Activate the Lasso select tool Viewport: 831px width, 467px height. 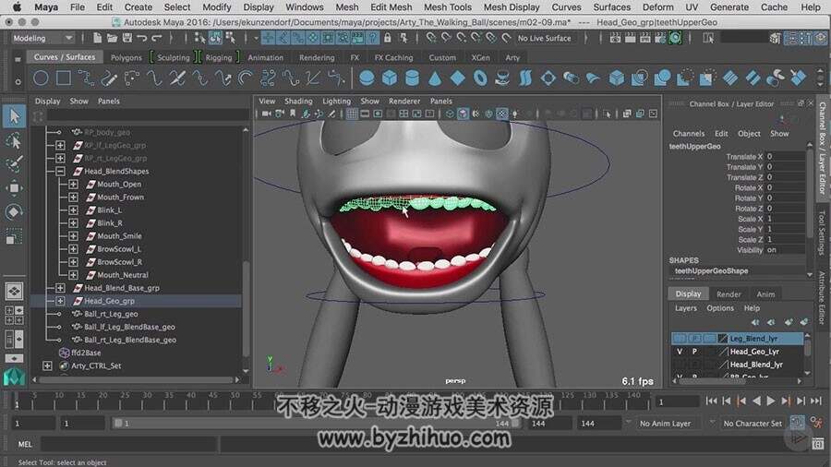pyautogui.click(x=14, y=140)
